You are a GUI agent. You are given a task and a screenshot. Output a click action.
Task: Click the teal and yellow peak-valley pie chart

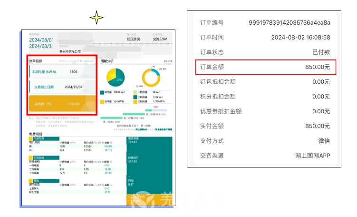coord(116,78)
